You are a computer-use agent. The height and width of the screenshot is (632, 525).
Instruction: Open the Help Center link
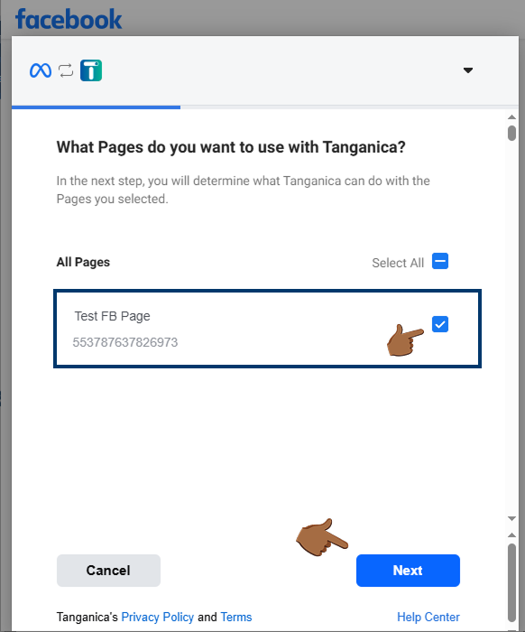(428, 617)
